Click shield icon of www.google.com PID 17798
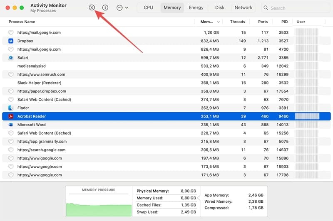 (11, 175)
